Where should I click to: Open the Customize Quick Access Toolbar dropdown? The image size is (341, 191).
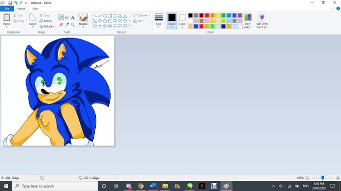pos(26,3)
